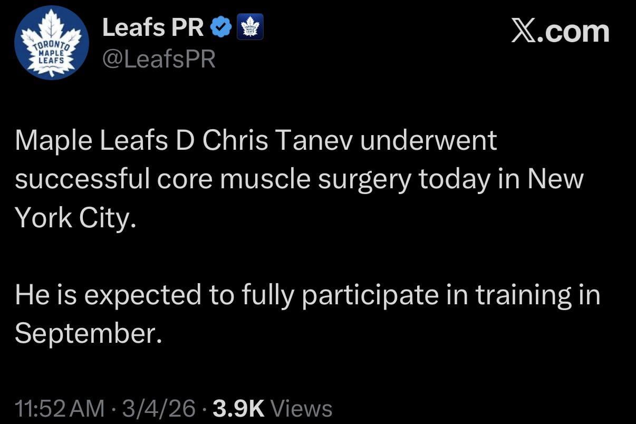
Task: Click the 11:52 AM timestamp
Action: pos(60,409)
